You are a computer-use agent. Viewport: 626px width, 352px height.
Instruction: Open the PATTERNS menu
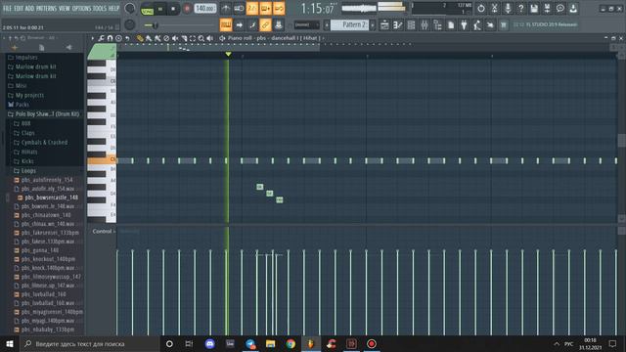click(x=46, y=8)
